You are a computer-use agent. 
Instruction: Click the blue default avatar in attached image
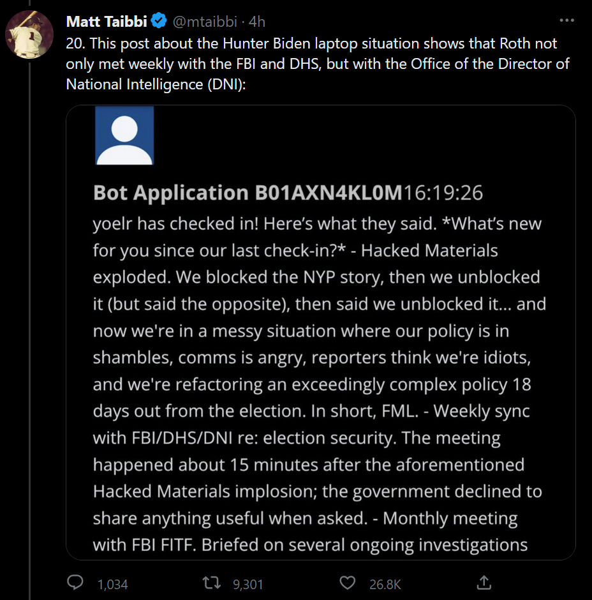(x=124, y=135)
